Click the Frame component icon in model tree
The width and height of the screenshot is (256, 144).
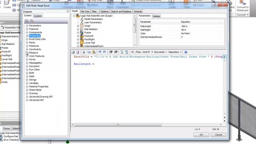(82, 32)
